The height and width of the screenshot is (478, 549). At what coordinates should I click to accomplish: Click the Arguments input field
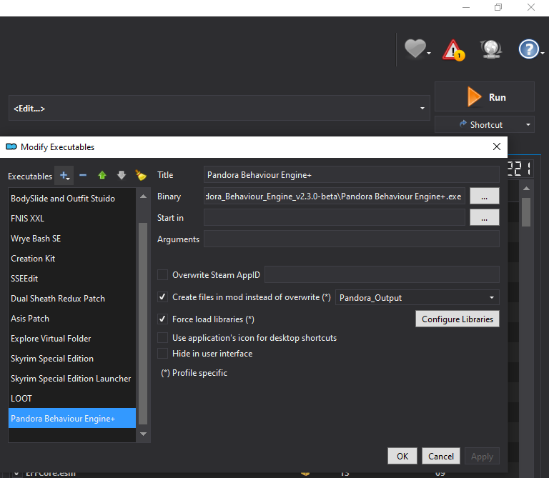point(351,239)
